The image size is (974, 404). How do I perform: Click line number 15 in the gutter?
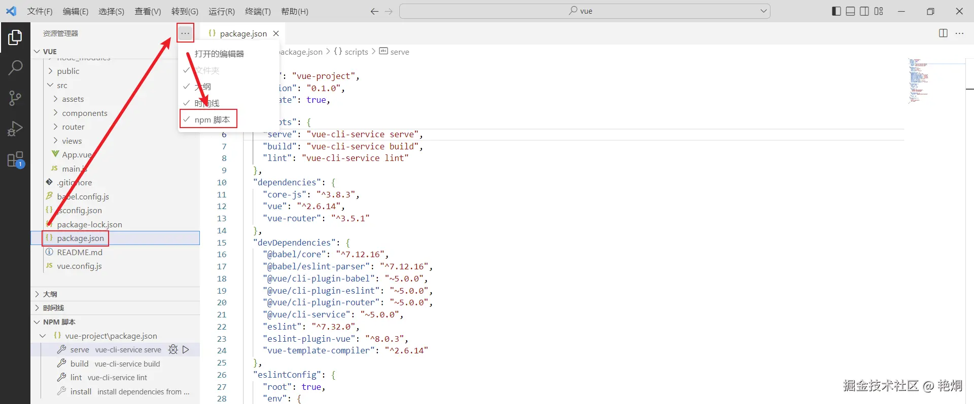[x=222, y=243]
